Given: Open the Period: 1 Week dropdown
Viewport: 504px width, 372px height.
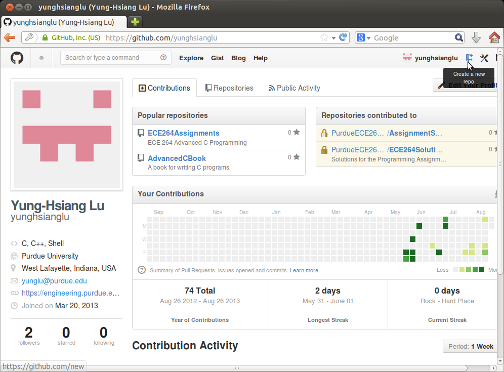Looking at the screenshot, I should click(x=468, y=347).
